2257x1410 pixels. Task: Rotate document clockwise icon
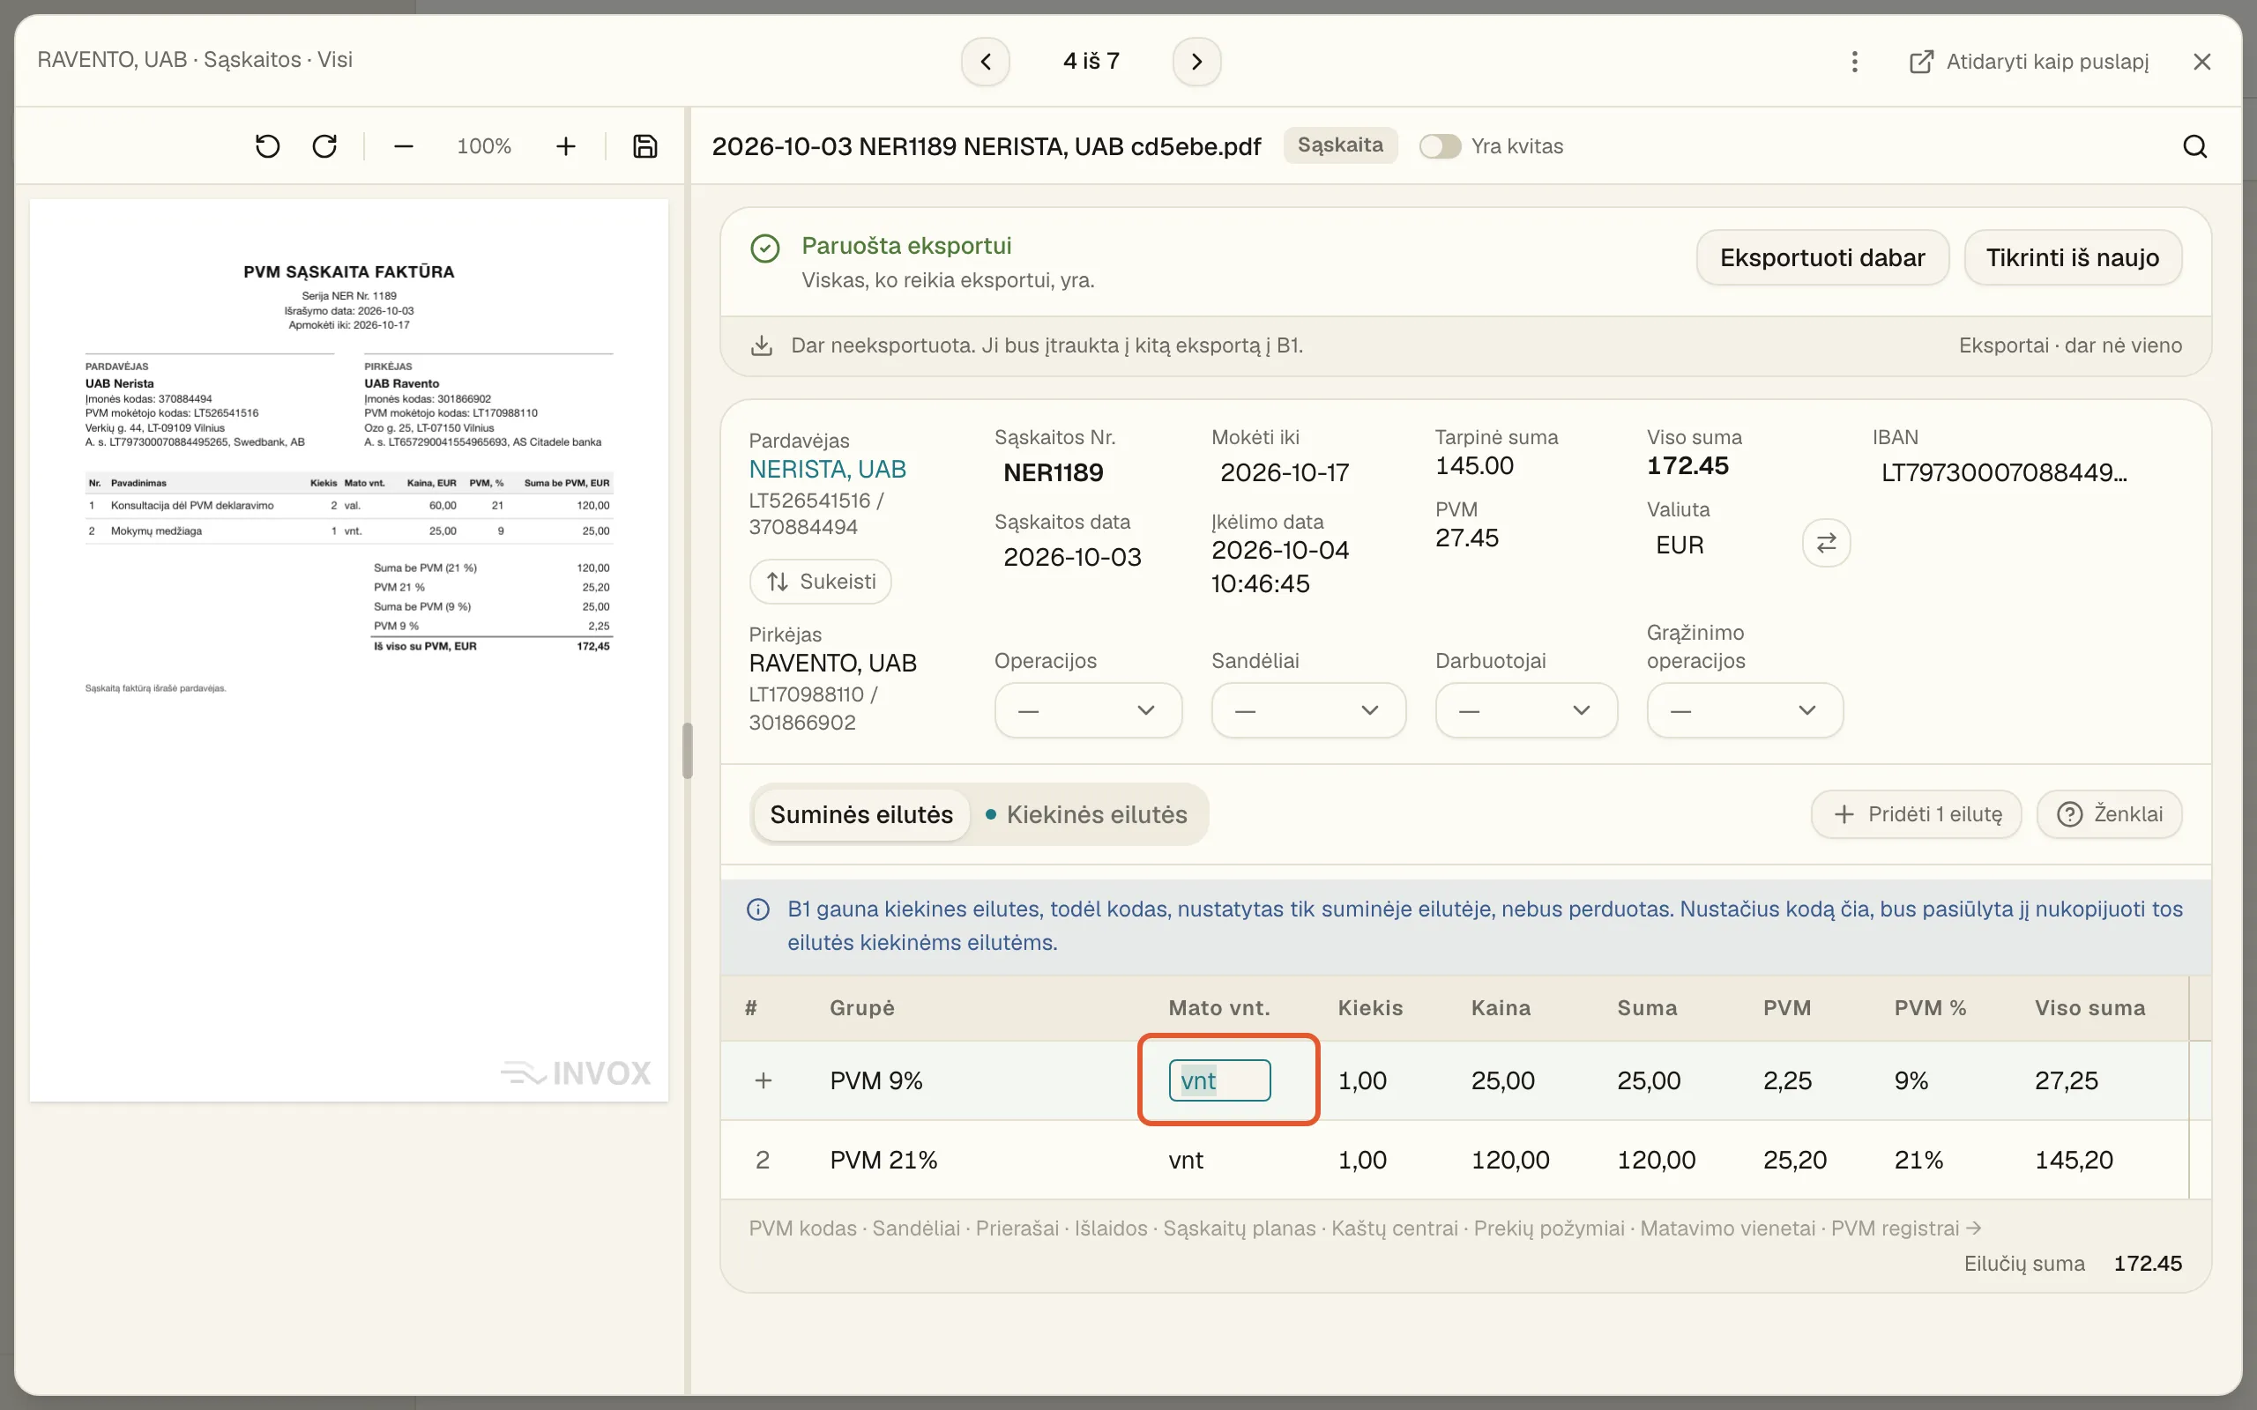(x=324, y=146)
